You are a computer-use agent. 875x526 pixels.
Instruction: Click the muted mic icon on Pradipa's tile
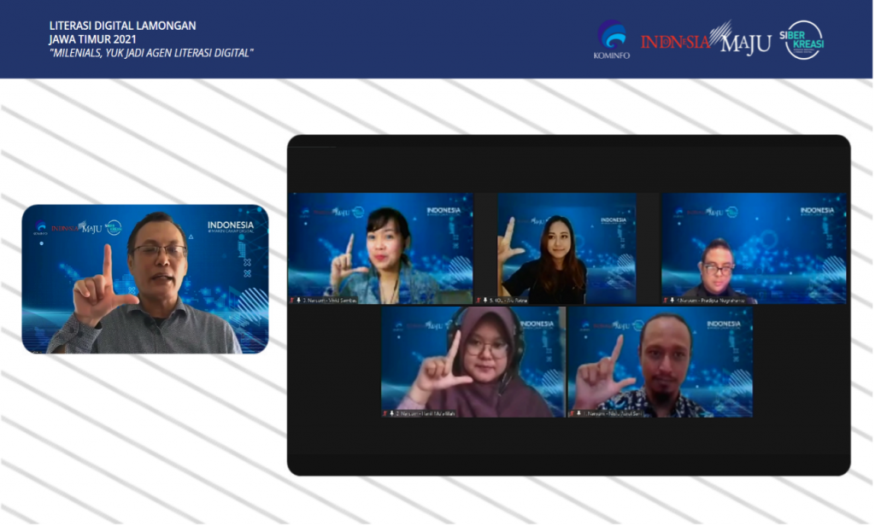click(x=672, y=301)
